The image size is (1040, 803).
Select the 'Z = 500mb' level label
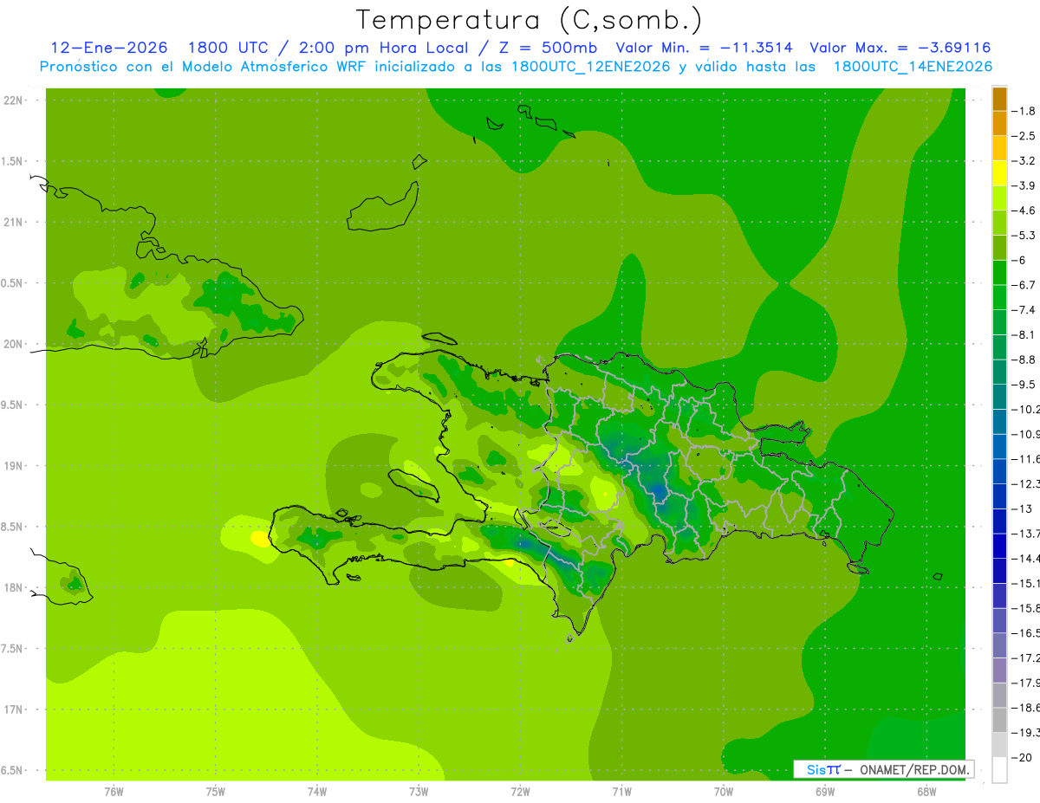click(548, 48)
